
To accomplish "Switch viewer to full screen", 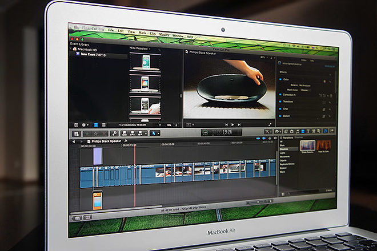I will click(270, 124).
